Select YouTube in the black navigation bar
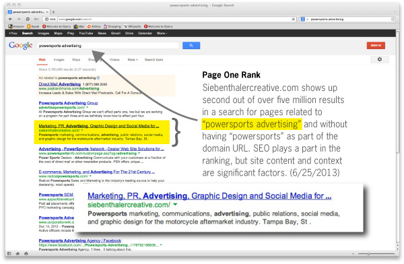This screenshot has height=264, width=404. point(86,33)
